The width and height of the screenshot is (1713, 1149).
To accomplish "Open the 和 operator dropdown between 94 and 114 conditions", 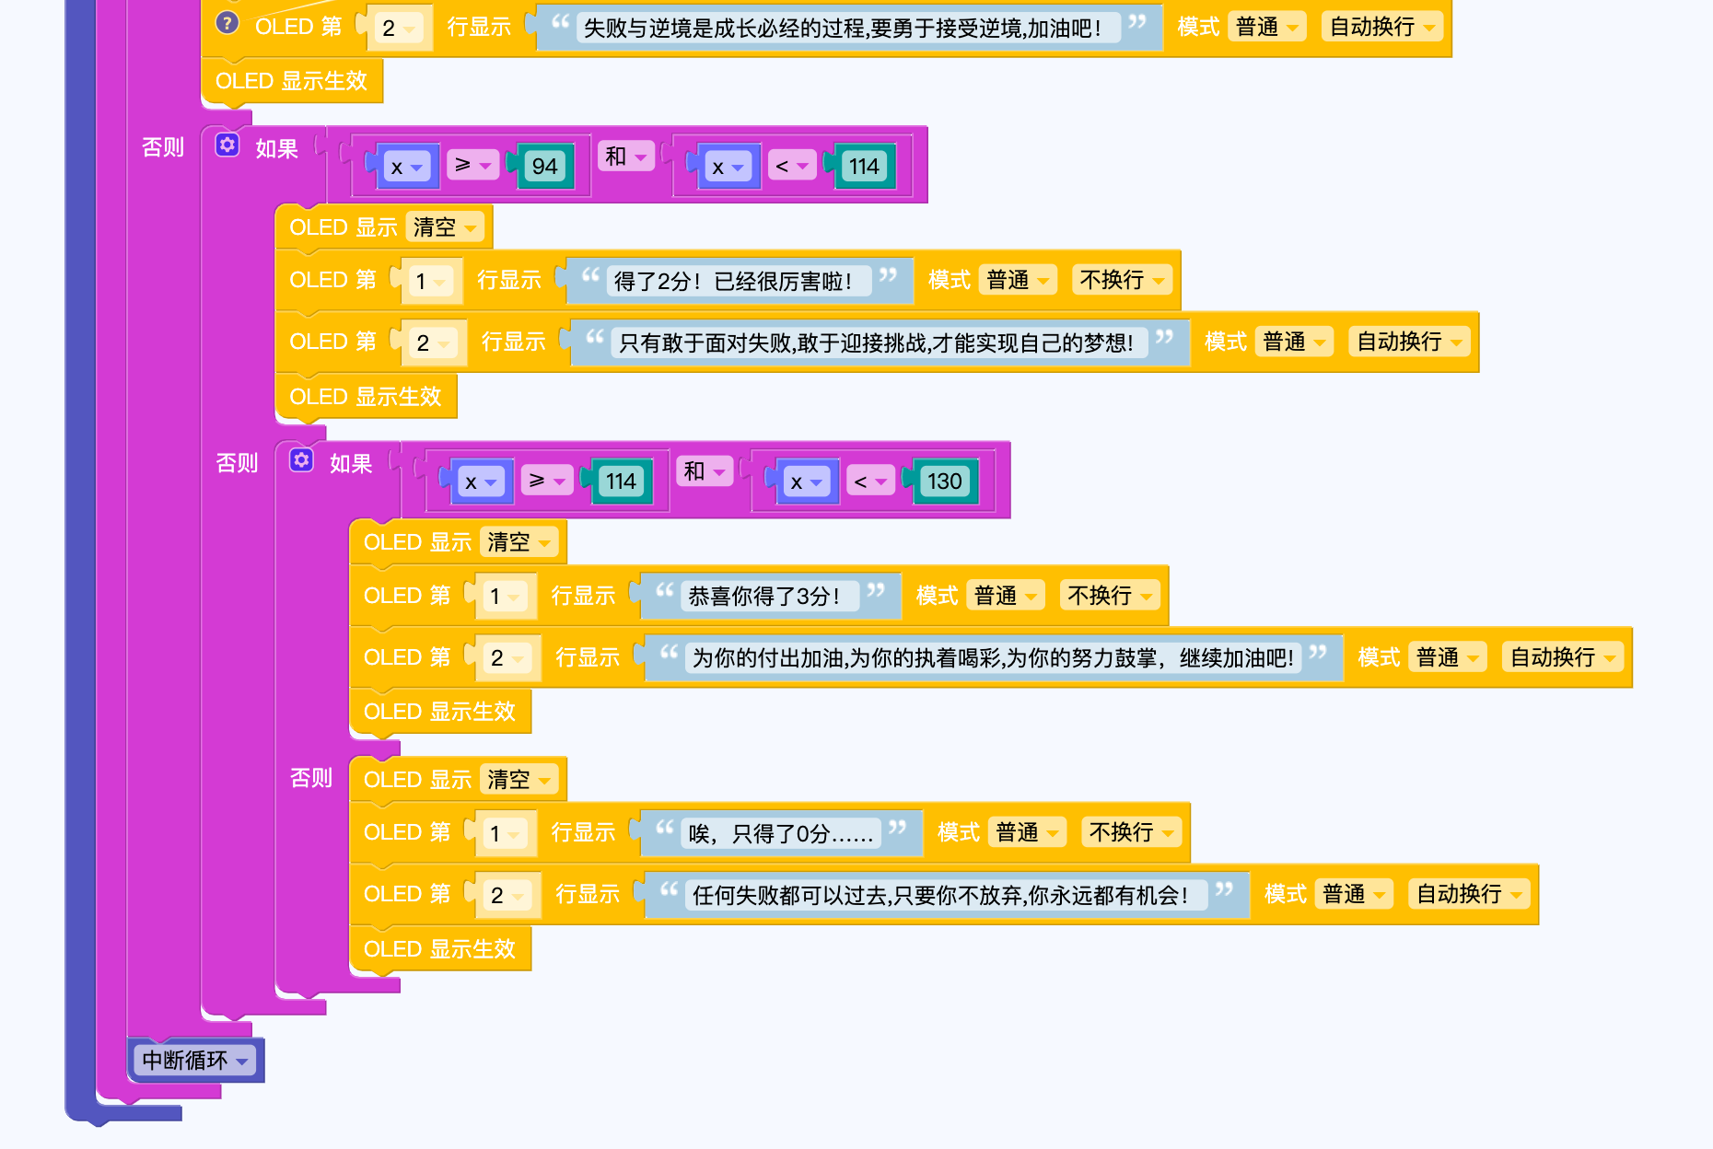I will (x=626, y=157).
